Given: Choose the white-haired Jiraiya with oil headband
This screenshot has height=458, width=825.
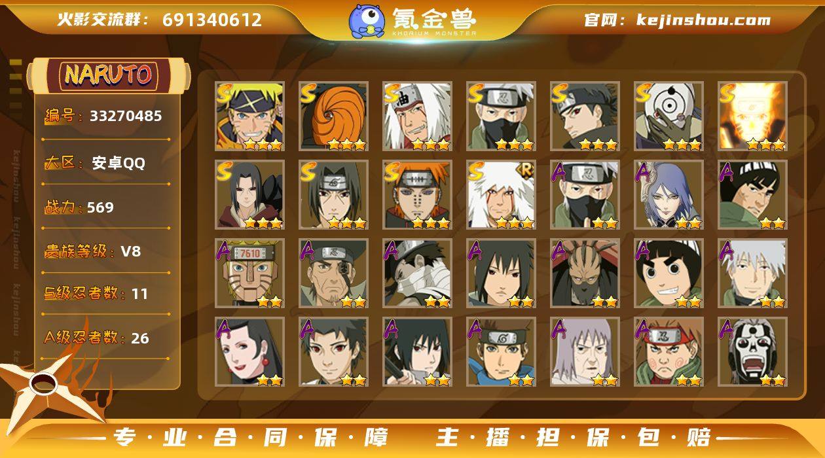Looking at the screenshot, I should pos(418,116).
